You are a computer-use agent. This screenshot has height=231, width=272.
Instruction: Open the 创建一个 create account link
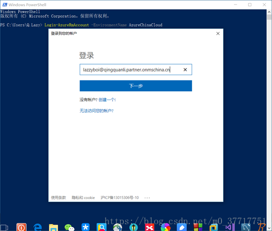107,100
